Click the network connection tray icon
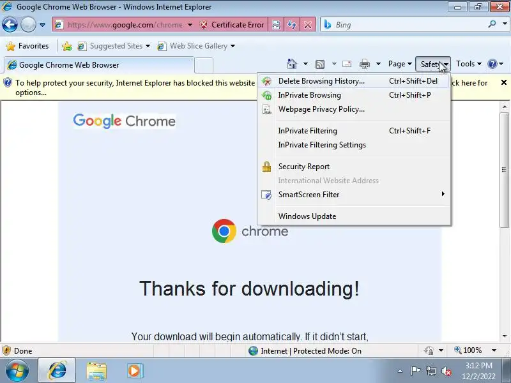The width and height of the screenshot is (511, 383). (431, 371)
